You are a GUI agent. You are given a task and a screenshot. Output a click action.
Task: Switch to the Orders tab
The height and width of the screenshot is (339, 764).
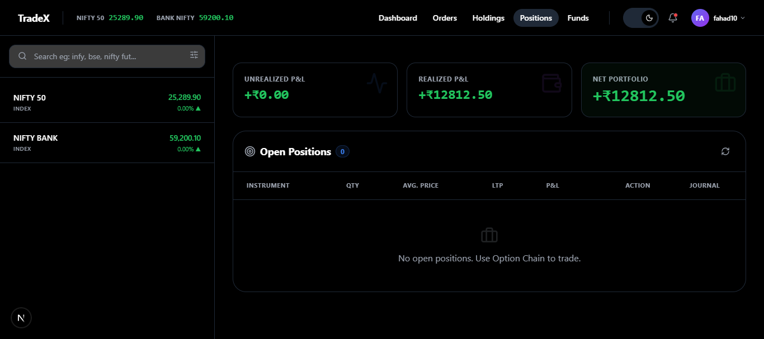[x=445, y=17]
